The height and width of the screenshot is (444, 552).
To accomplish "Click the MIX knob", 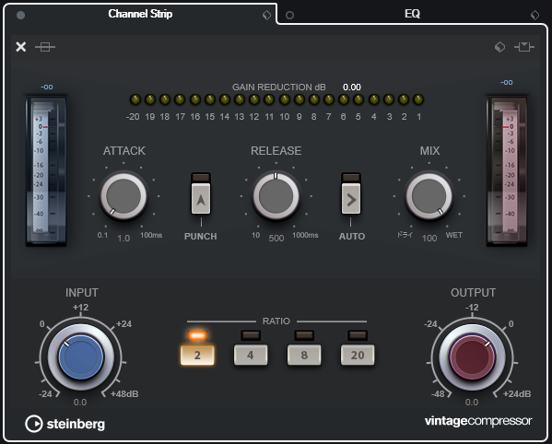I will pos(429,196).
